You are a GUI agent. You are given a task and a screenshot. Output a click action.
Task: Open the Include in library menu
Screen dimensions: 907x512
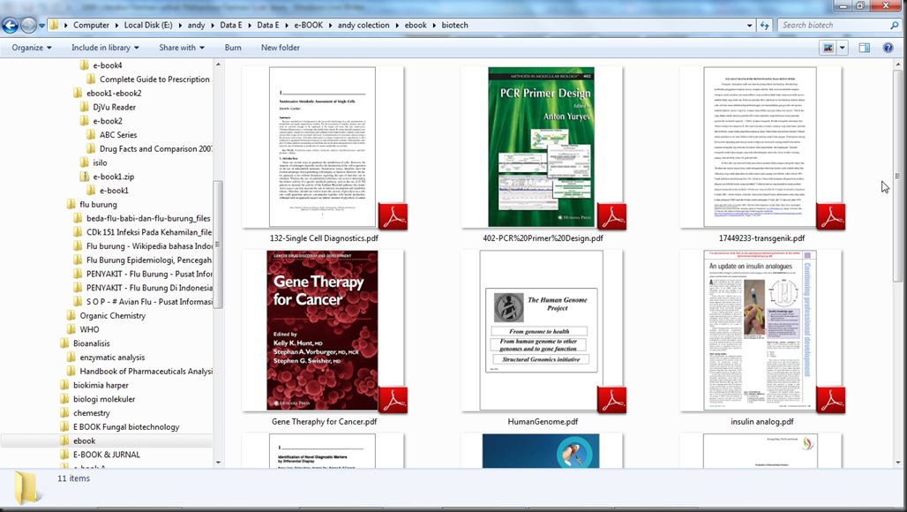coord(105,48)
